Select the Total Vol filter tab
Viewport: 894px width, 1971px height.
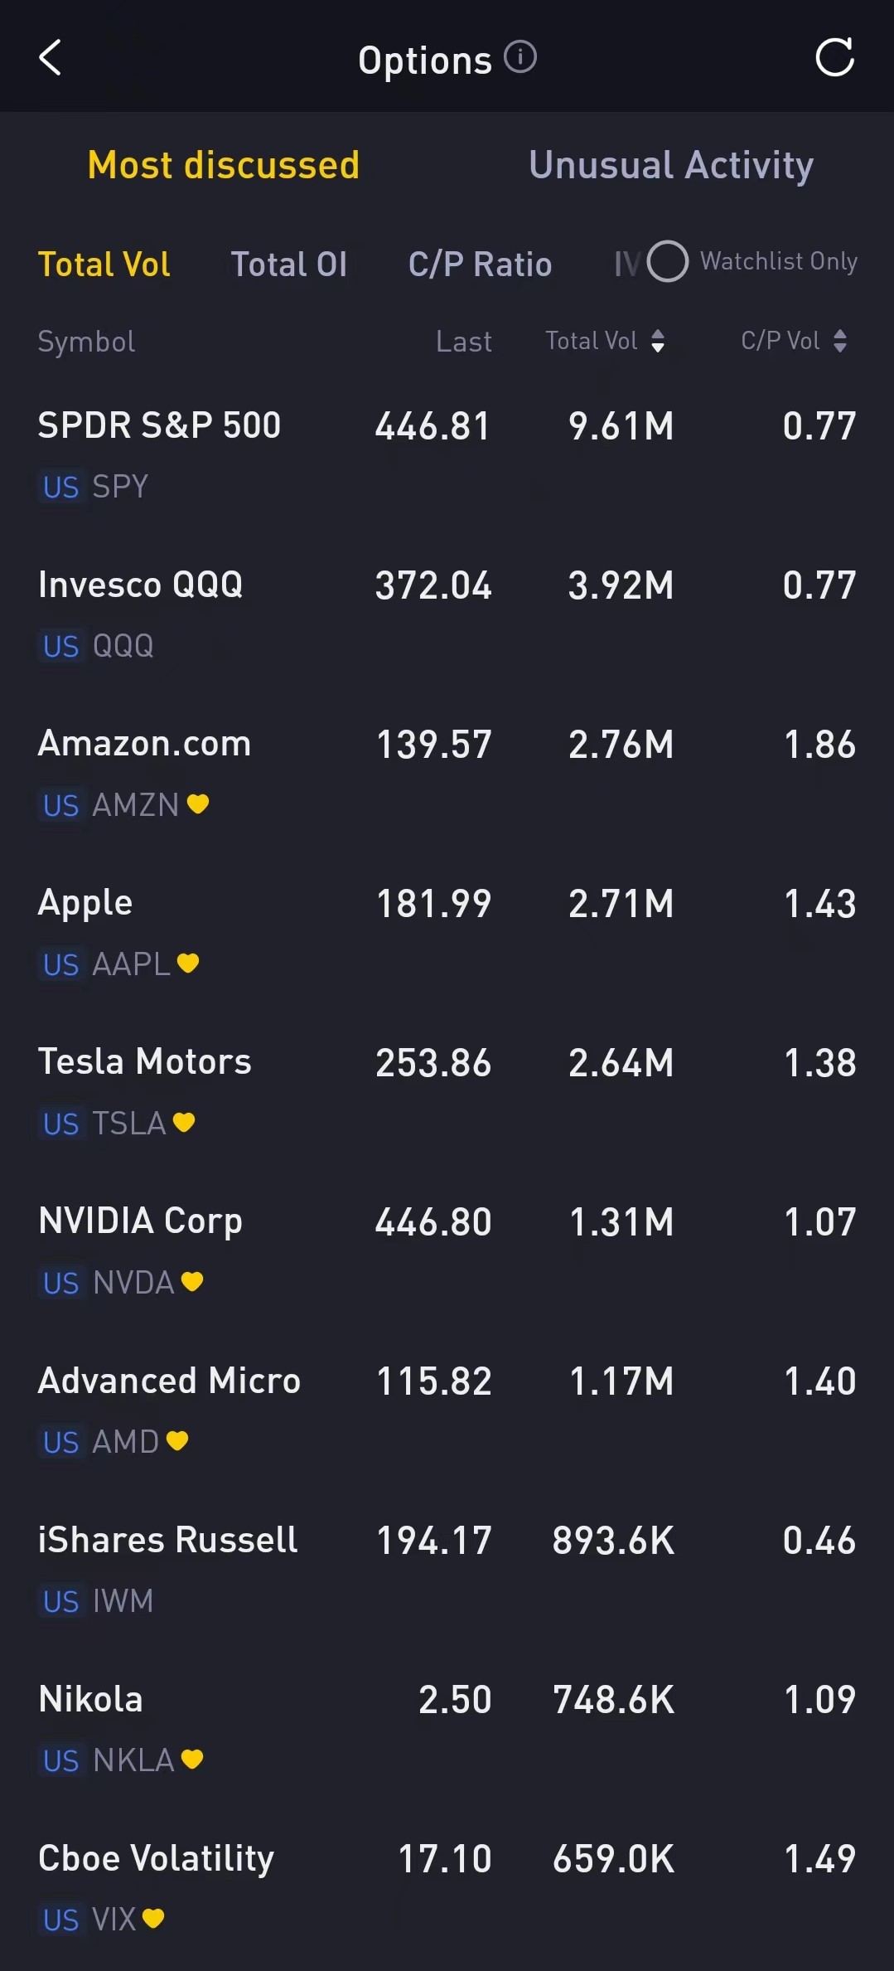pos(104,265)
